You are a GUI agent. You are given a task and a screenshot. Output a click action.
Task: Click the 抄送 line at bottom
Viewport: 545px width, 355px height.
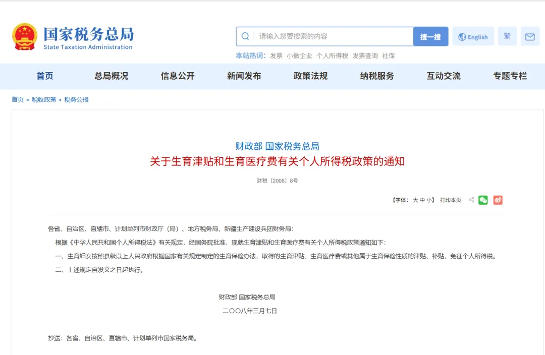pos(124,338)
